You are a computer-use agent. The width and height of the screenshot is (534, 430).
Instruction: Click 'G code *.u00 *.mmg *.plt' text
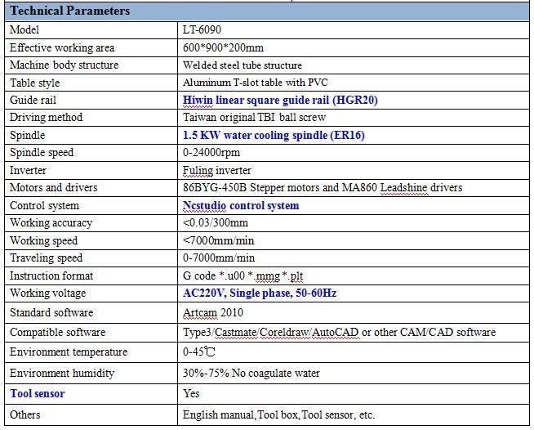point(243,275)
